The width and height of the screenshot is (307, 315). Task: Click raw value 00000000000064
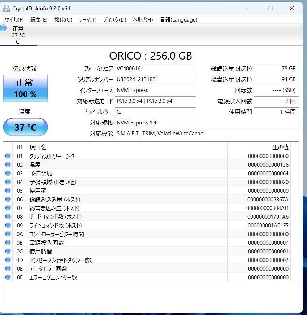click(268, 173)
